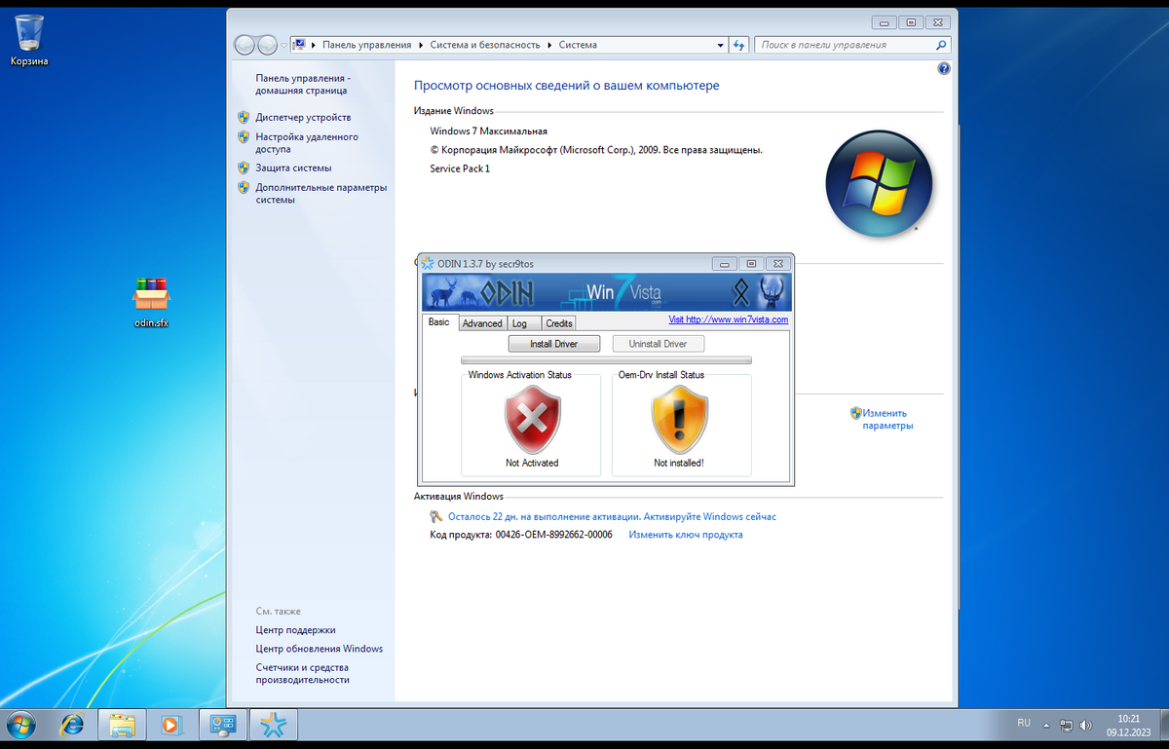Click shield icon beside Защита системы
The width and height of the screenshot is (1169, 749).
[x=244, y=168]
